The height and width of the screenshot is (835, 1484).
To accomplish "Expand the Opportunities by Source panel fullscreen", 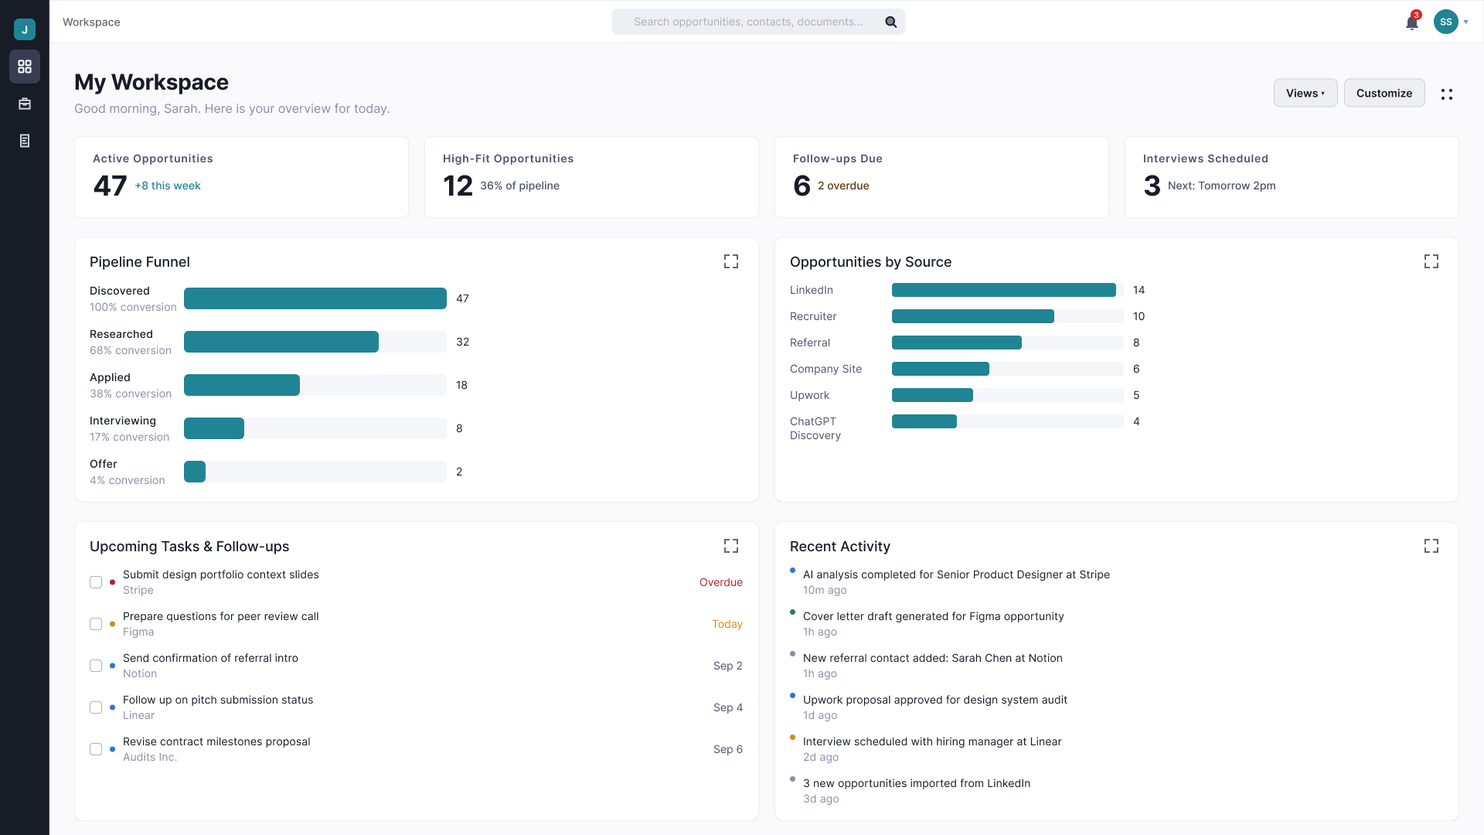I will tap(1431, 261).
